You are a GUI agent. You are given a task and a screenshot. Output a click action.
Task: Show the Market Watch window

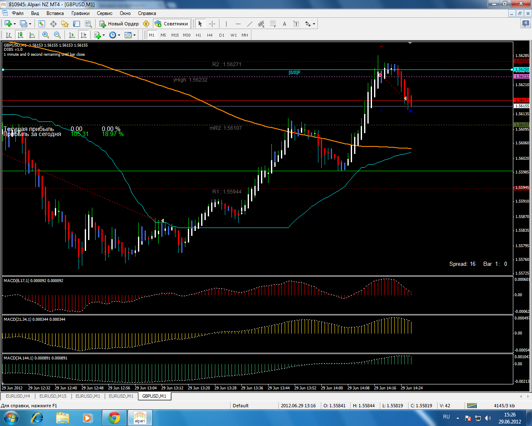(42, 24)
